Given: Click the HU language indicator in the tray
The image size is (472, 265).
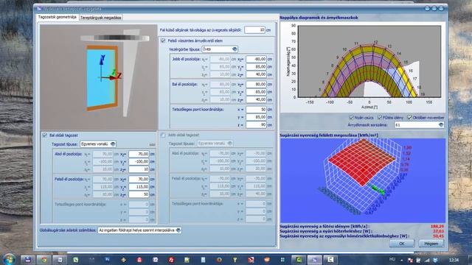Looking at the screenshot, I should (392, 259).
